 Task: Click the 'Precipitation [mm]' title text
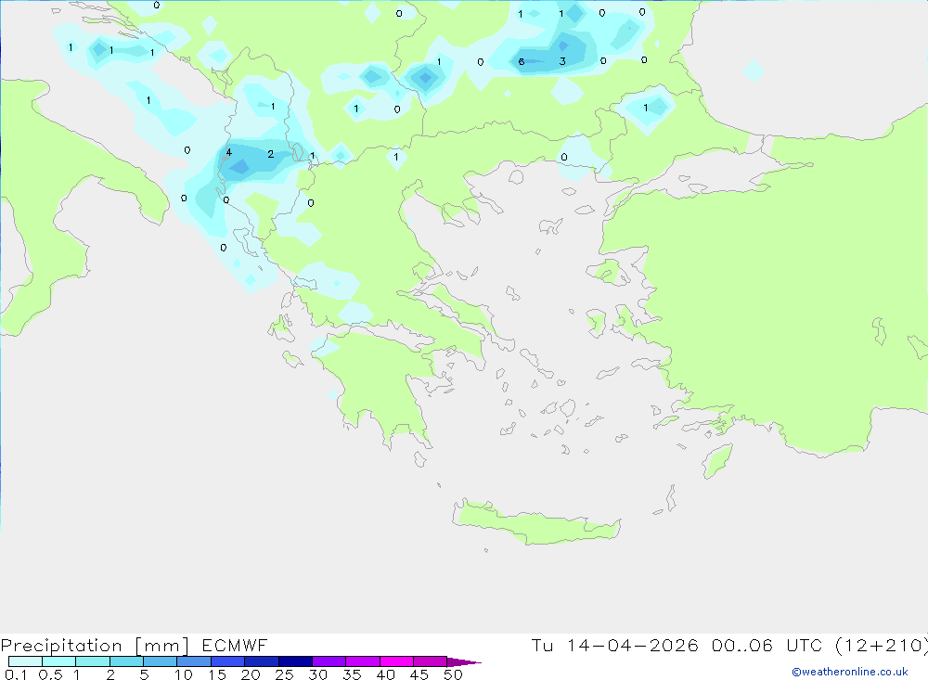[x=95, y=646]
